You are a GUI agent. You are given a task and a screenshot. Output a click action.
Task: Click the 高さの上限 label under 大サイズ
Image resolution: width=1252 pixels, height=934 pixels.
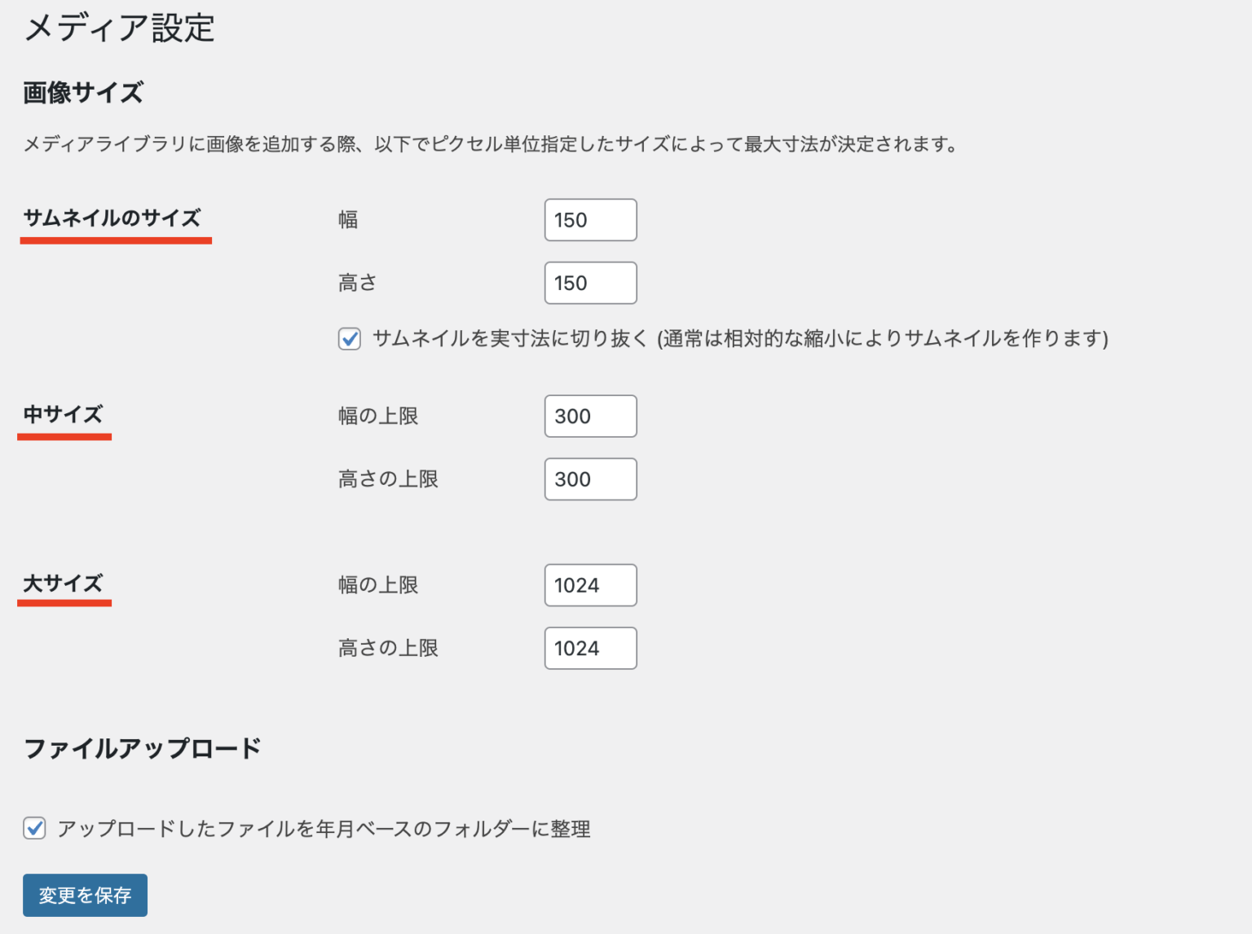[388, 648]
